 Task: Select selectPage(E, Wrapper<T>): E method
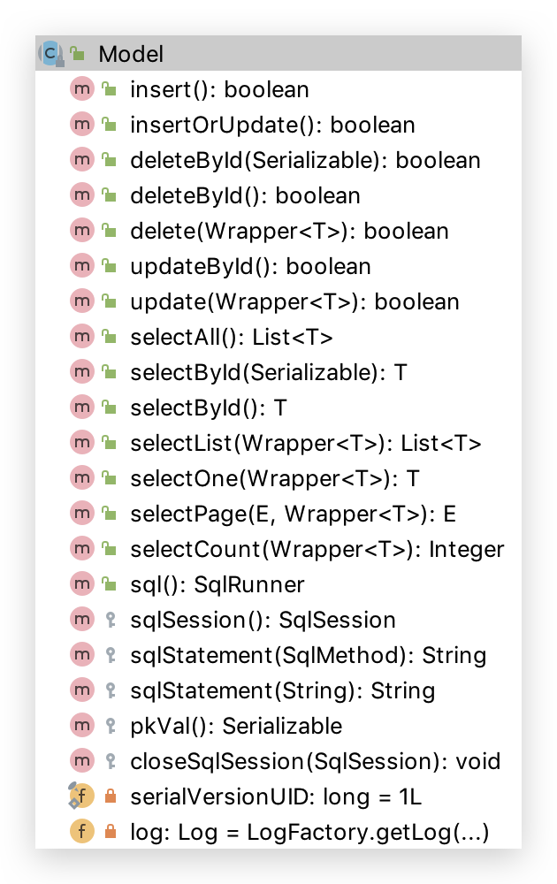(293, 514)
